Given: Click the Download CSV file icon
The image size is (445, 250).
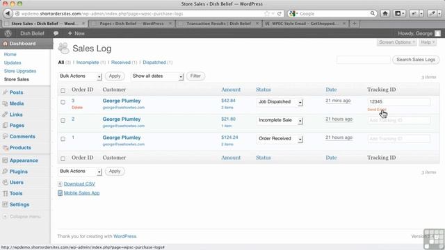Looking at the screenshot, I should tap(60, 184).
